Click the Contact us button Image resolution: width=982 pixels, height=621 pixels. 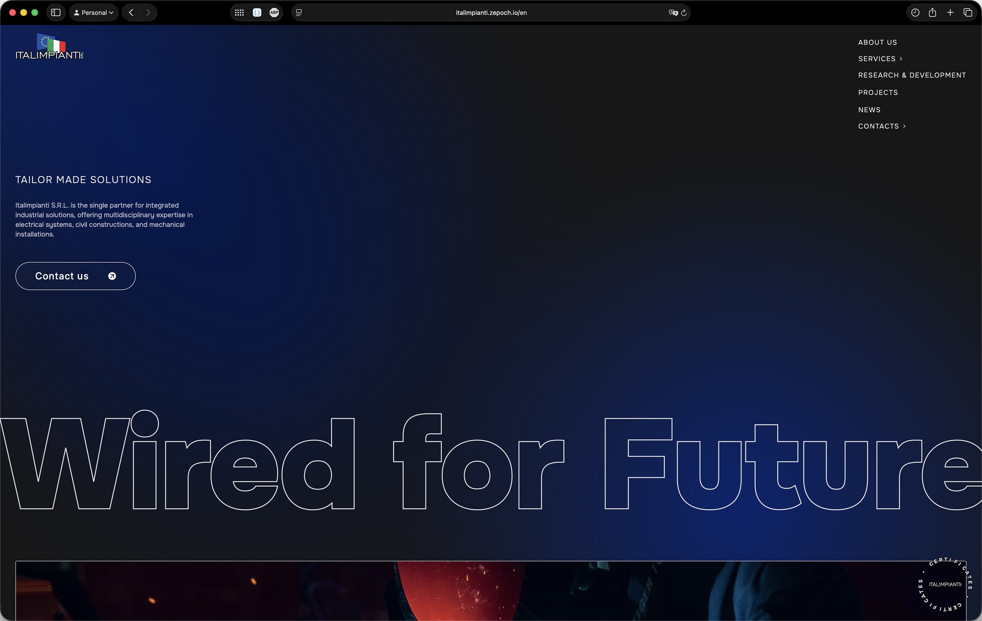point(76,276)
